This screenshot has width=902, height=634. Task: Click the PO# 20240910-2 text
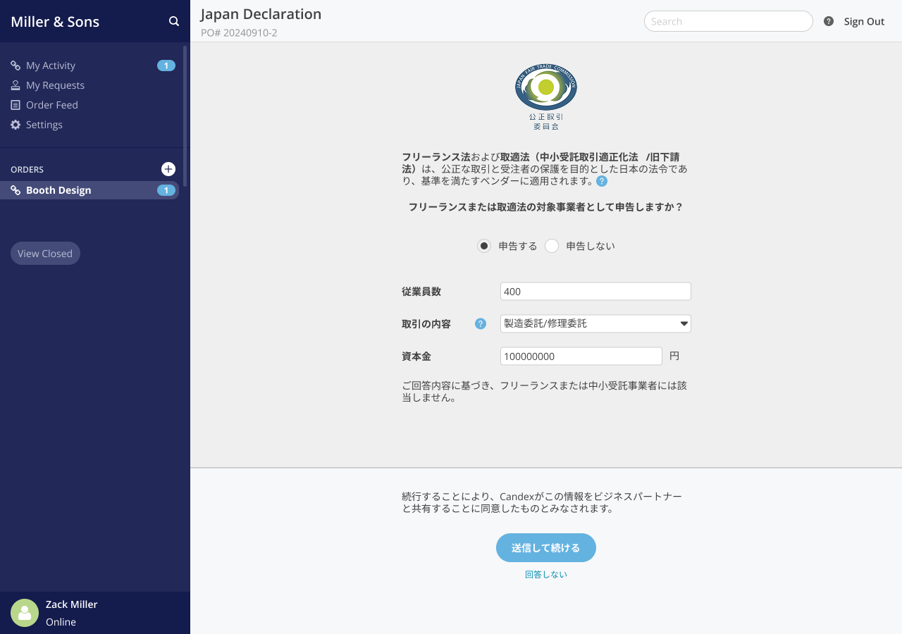tap(239, 32)
